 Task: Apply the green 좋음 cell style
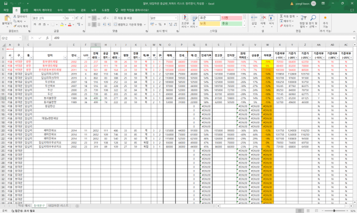click(231, 23)
